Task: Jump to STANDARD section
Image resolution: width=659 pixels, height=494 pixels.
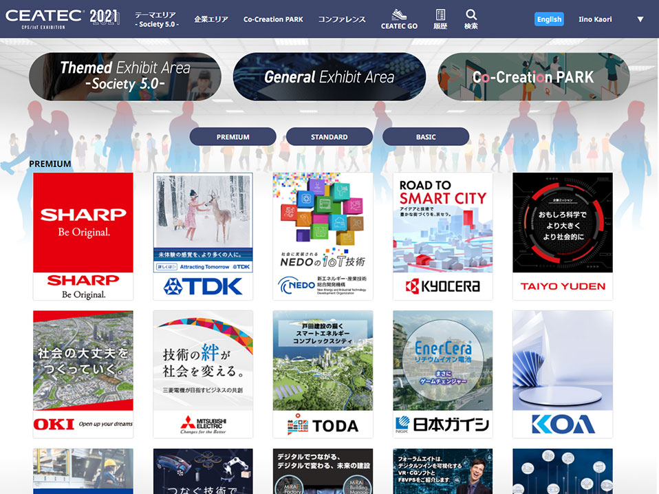Action: coord(329,137)
